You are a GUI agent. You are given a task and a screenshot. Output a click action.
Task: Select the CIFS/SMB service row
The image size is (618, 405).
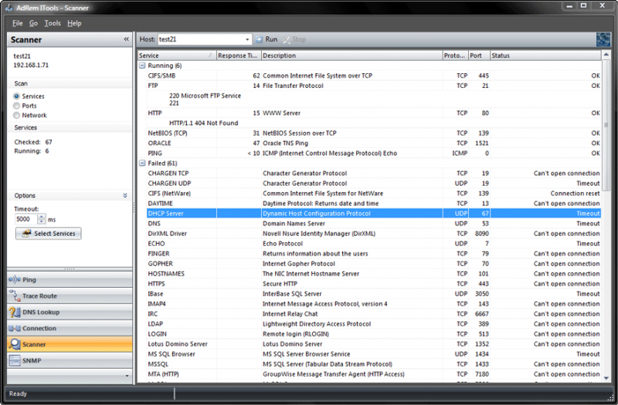pos(374,76)
